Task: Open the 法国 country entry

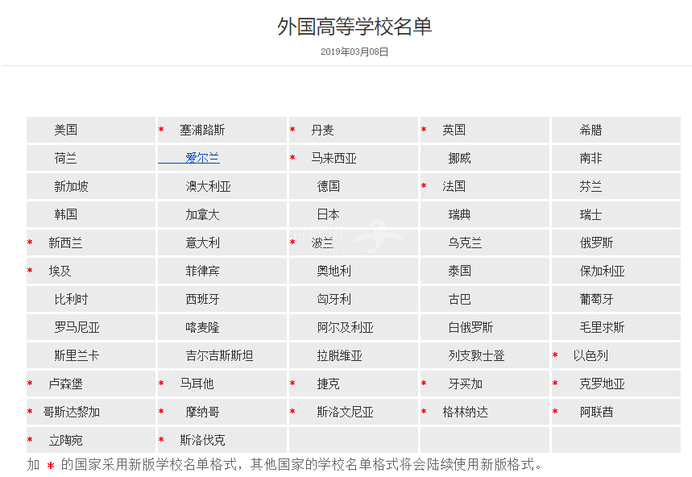Action: 454,186
